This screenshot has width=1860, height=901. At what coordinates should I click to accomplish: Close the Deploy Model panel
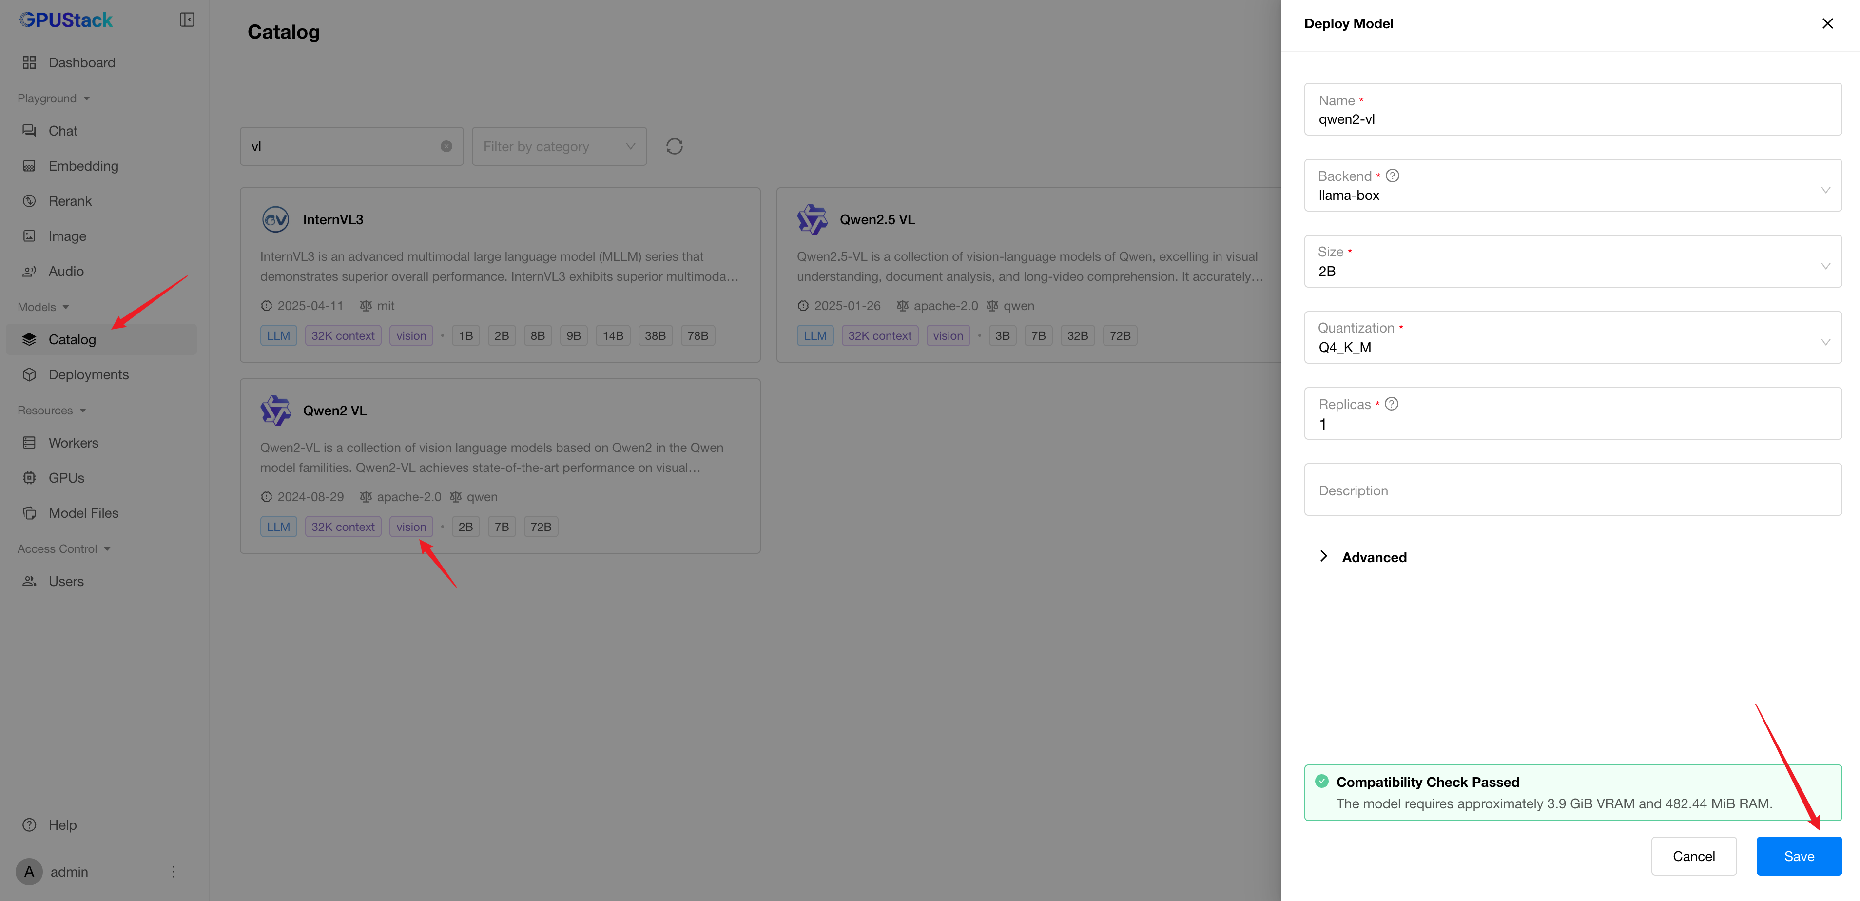pos(1827,23)
